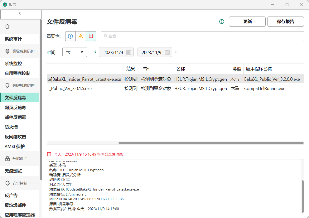The width and height of the screenshot is (309, 218).
Task: Sort by 应用程序名称 column header
Action: [x=259, y=69]
